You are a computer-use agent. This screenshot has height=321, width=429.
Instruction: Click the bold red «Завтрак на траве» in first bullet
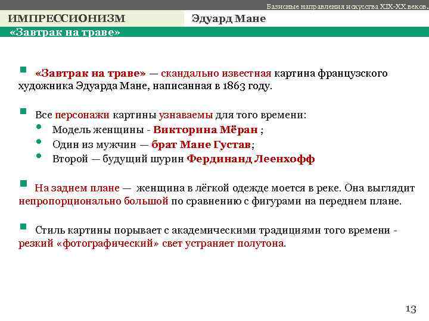click(x=91, y=73)
